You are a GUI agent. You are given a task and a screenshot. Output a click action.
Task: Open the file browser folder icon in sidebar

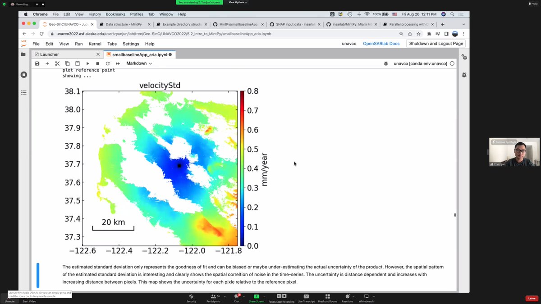[x=23, y=54]
